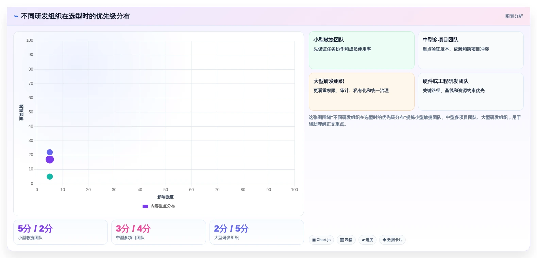This screenshot has height=258, width=537.
Task: Click the 5分 / 2分 score card
Action: pyautogui.click(x=61, y=232)
